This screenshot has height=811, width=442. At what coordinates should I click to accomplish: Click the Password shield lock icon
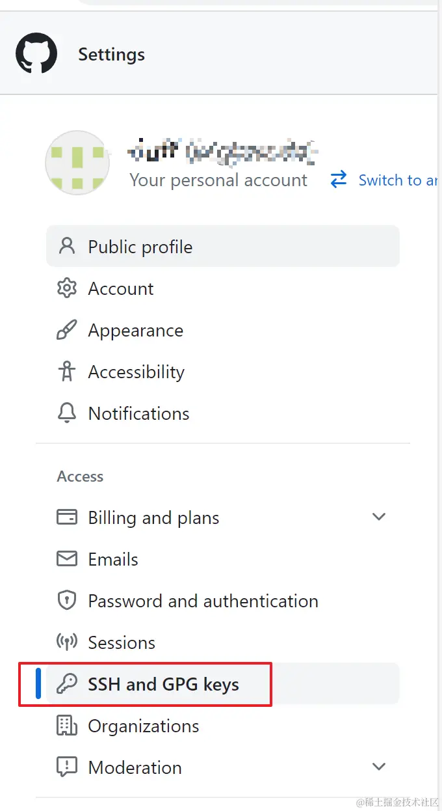point(67,601)
